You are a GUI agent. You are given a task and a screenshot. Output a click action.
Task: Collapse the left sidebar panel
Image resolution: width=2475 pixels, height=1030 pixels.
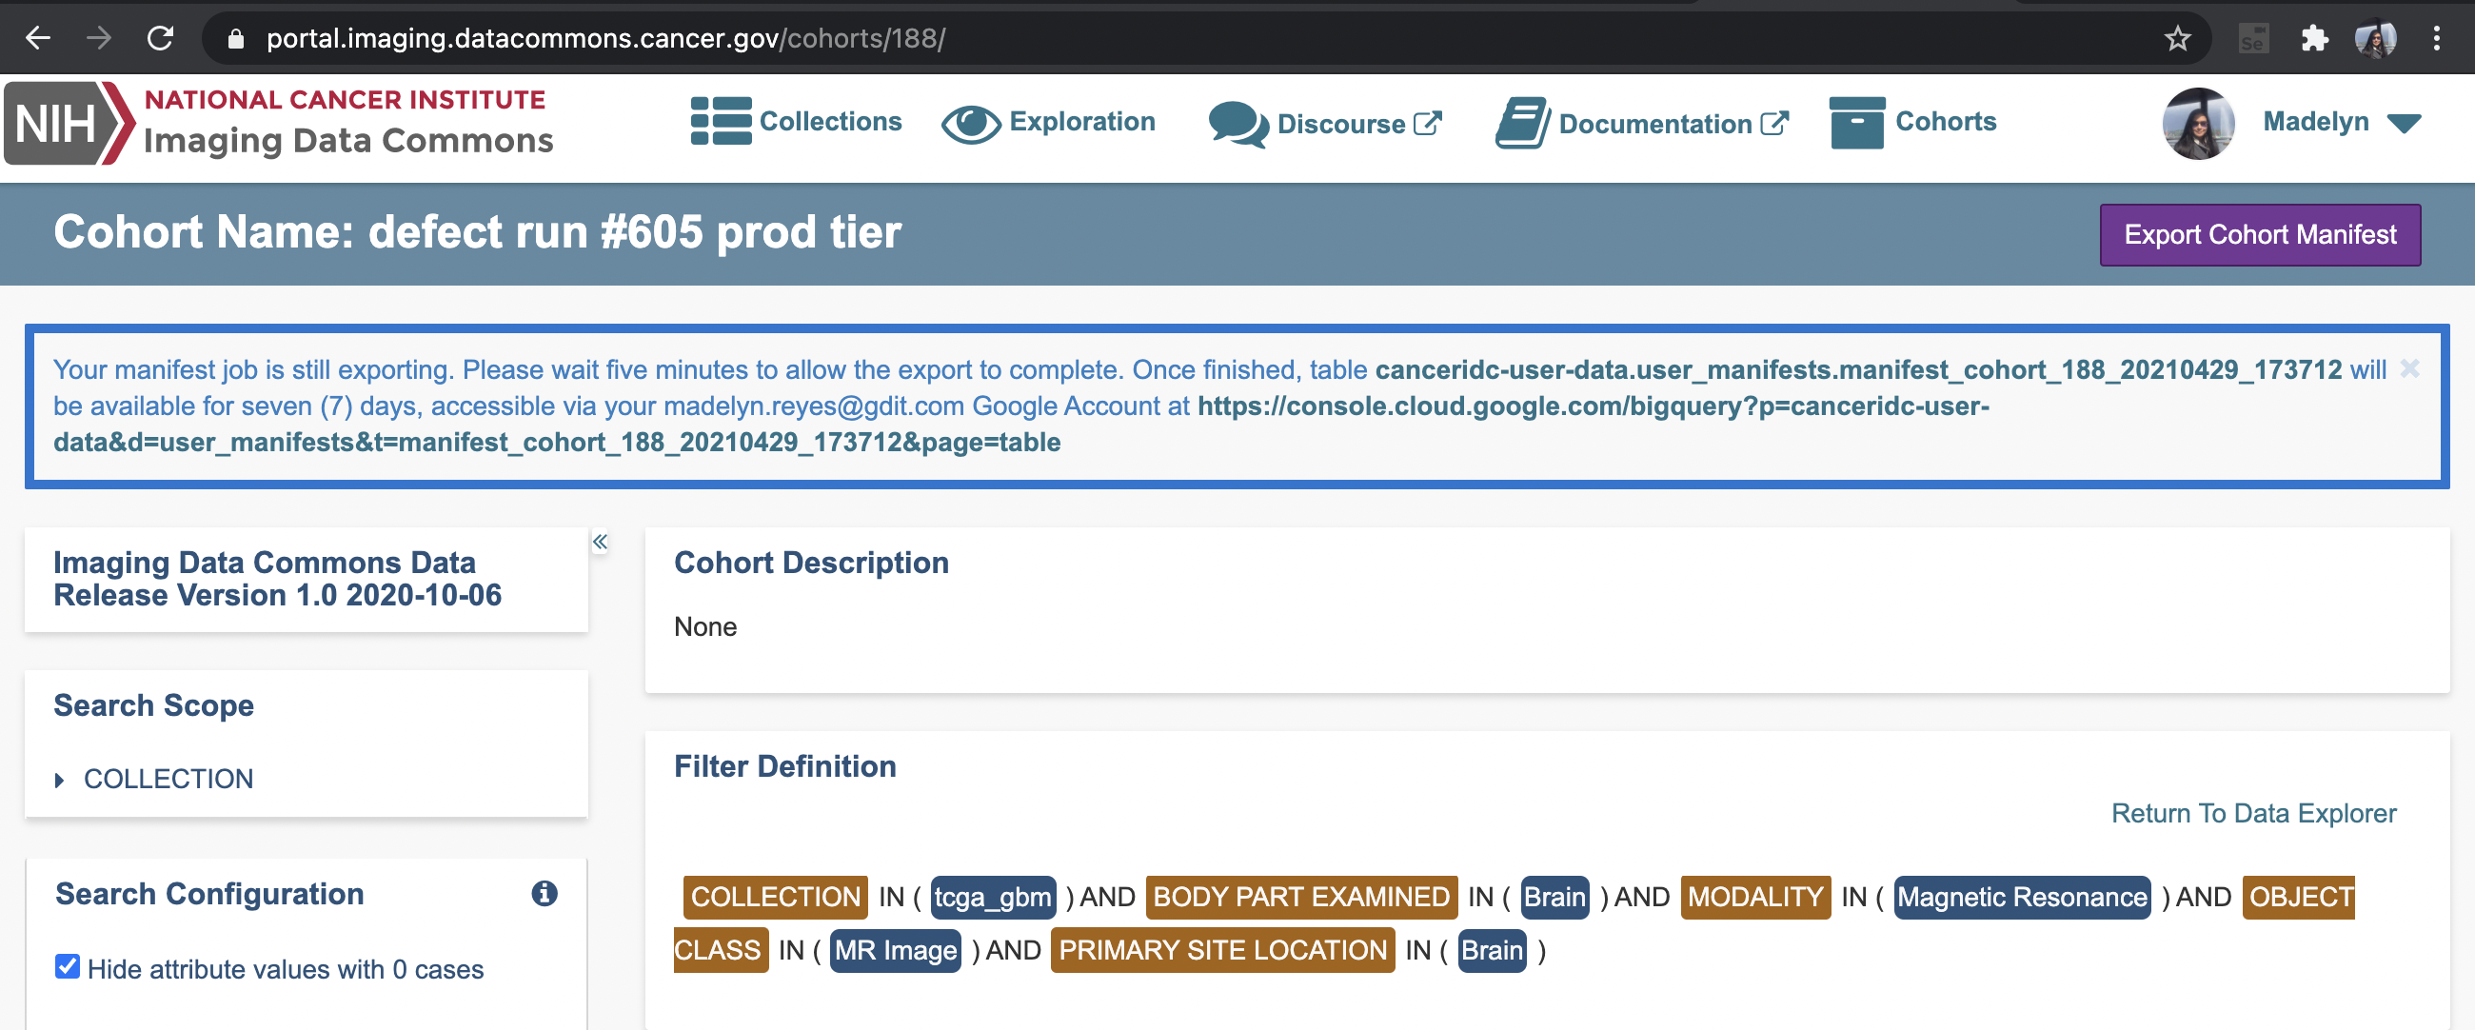click(x=600, y=542)
